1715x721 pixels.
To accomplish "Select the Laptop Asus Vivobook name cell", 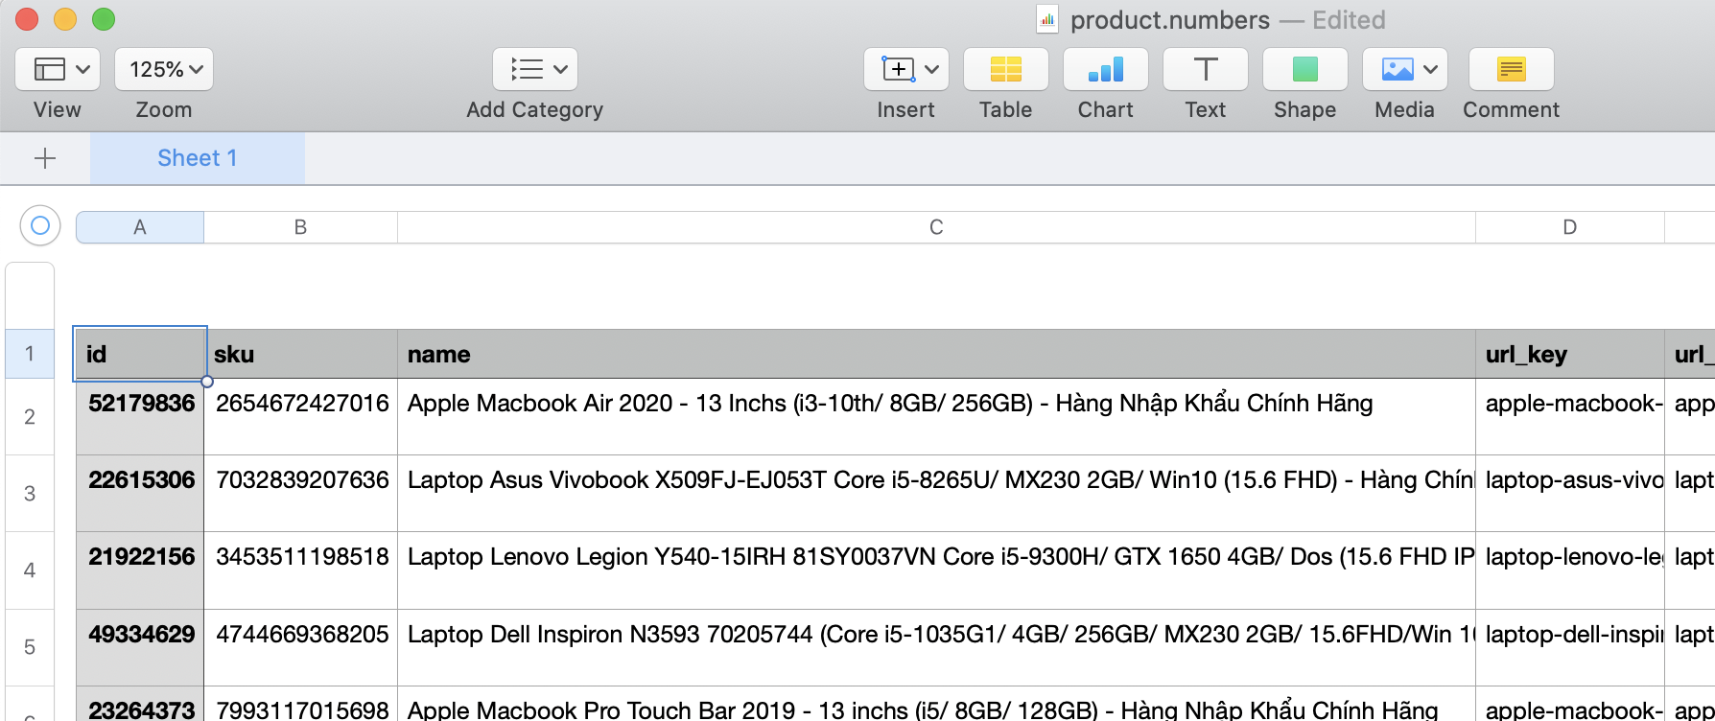I will [x=936, y=494].
